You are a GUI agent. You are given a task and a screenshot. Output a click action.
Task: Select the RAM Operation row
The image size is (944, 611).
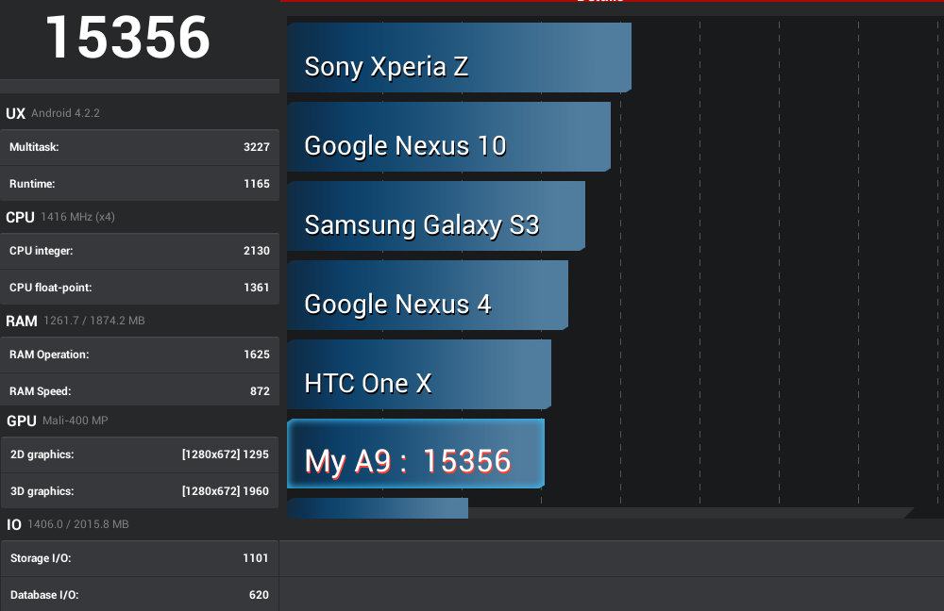(140, 355)
